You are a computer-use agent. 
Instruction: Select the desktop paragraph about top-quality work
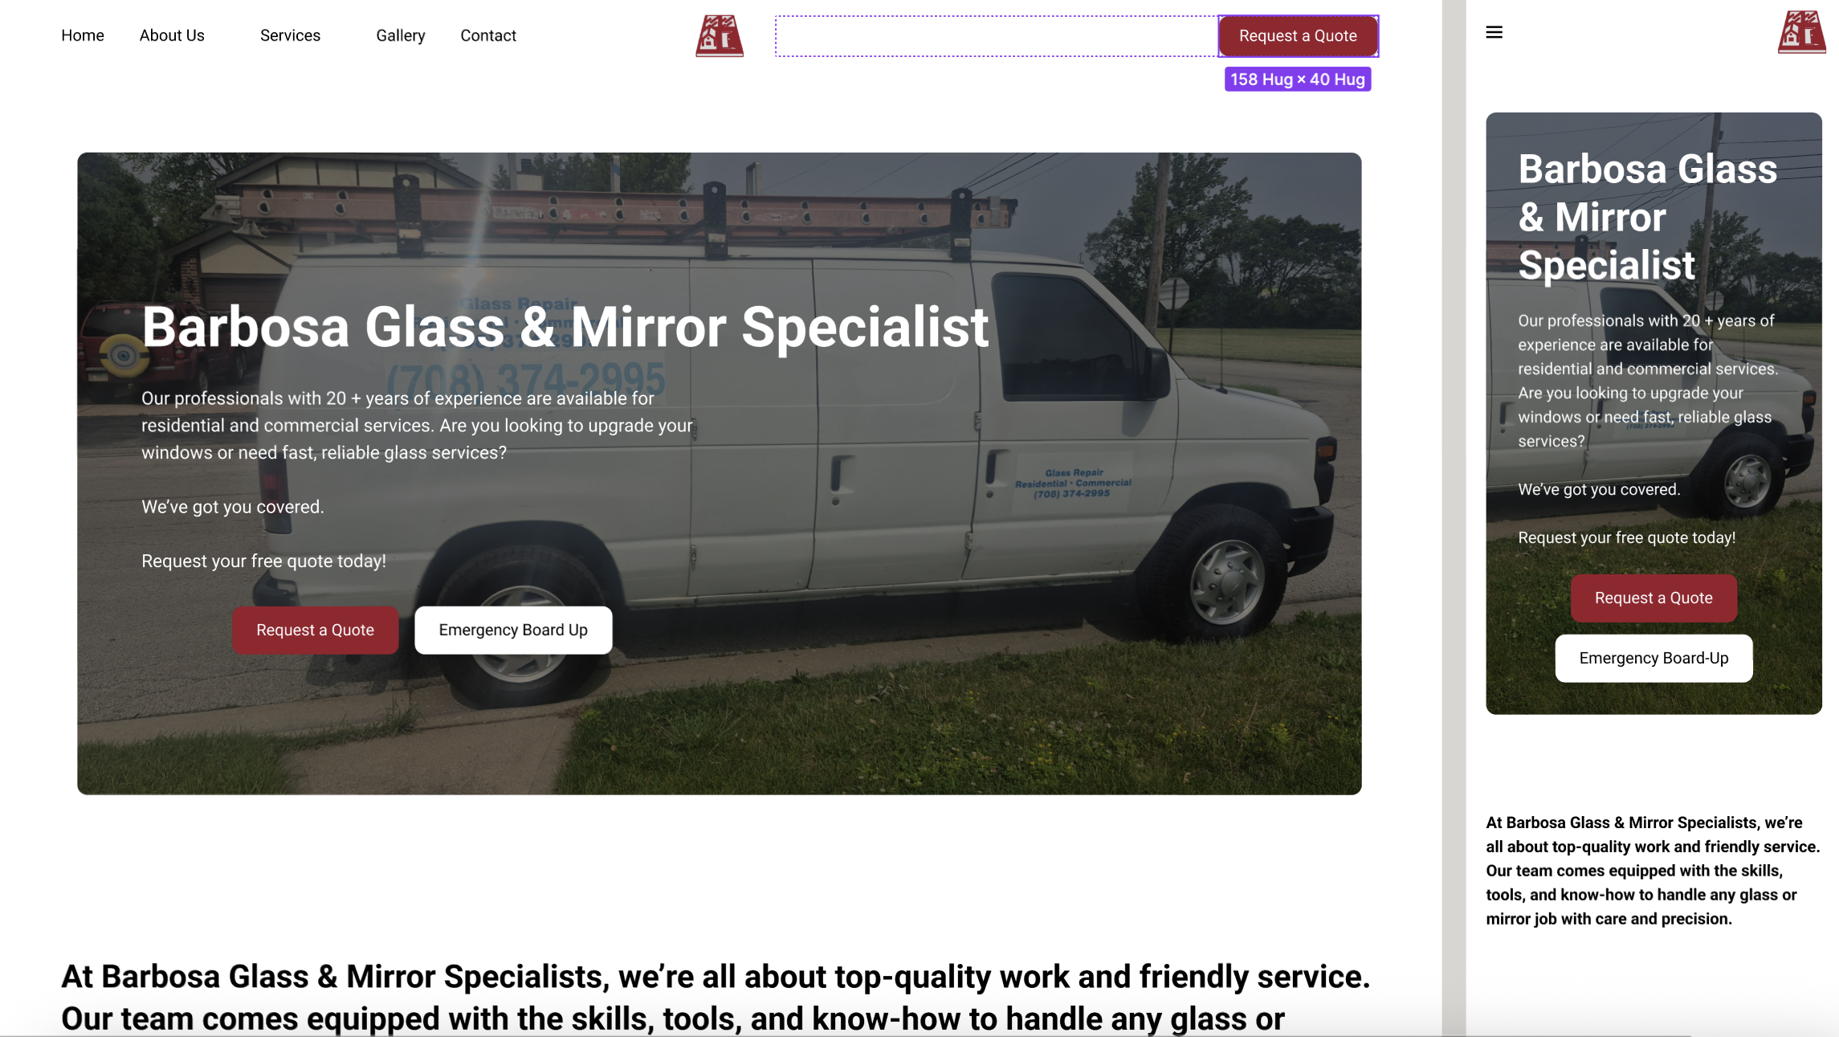point(716,997)
